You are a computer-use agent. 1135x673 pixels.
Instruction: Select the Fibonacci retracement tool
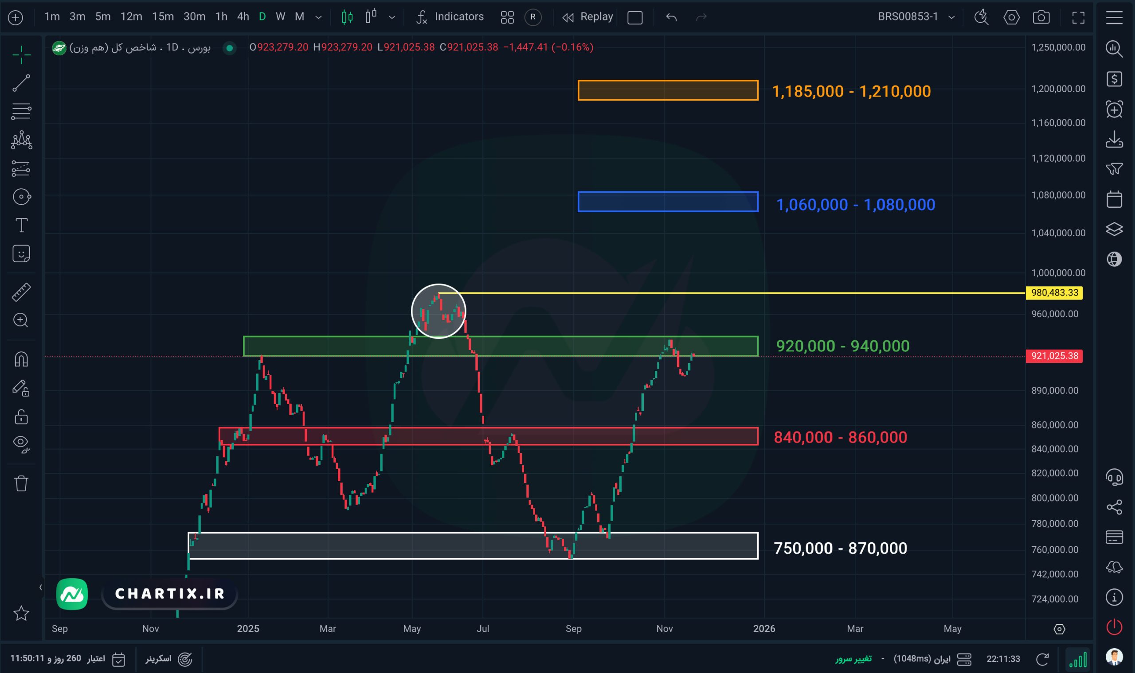pyautogui.click(x=21, y=112)
